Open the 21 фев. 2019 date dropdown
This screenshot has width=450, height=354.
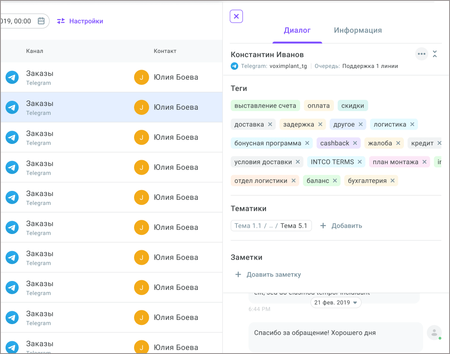[x=336, y=303]
